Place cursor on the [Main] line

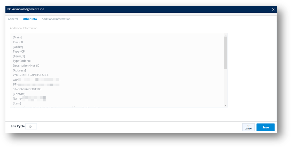[17, 37]
